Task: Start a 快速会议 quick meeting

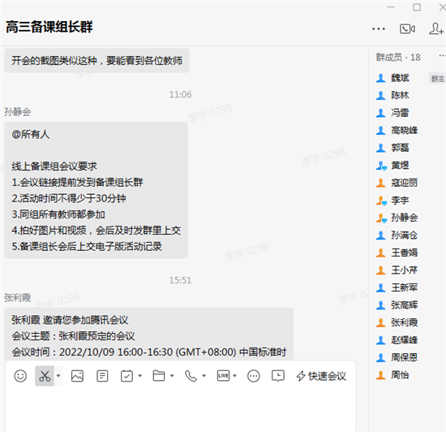Action: tap(321, 376)
